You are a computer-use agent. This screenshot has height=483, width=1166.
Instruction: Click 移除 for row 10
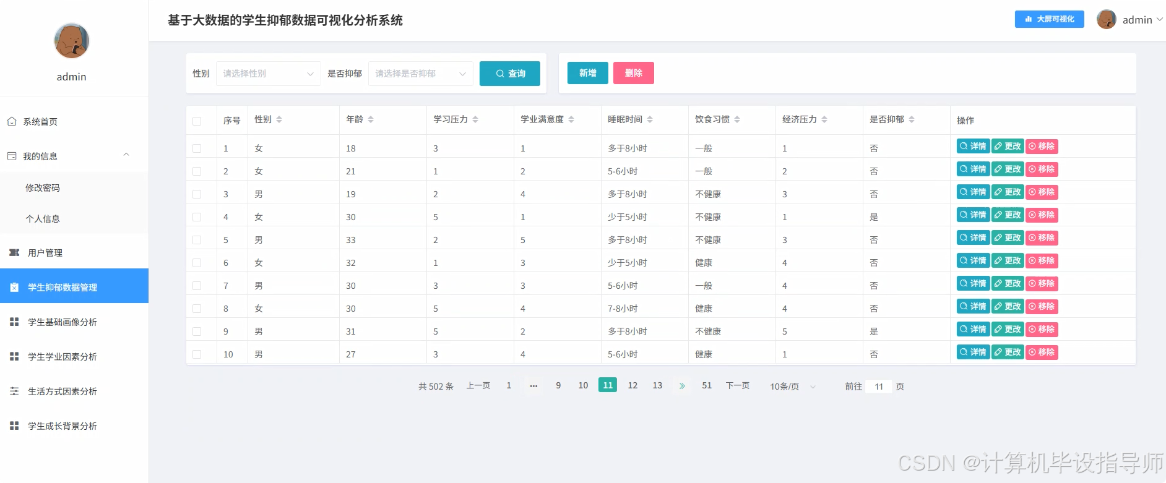[1042, 352]
